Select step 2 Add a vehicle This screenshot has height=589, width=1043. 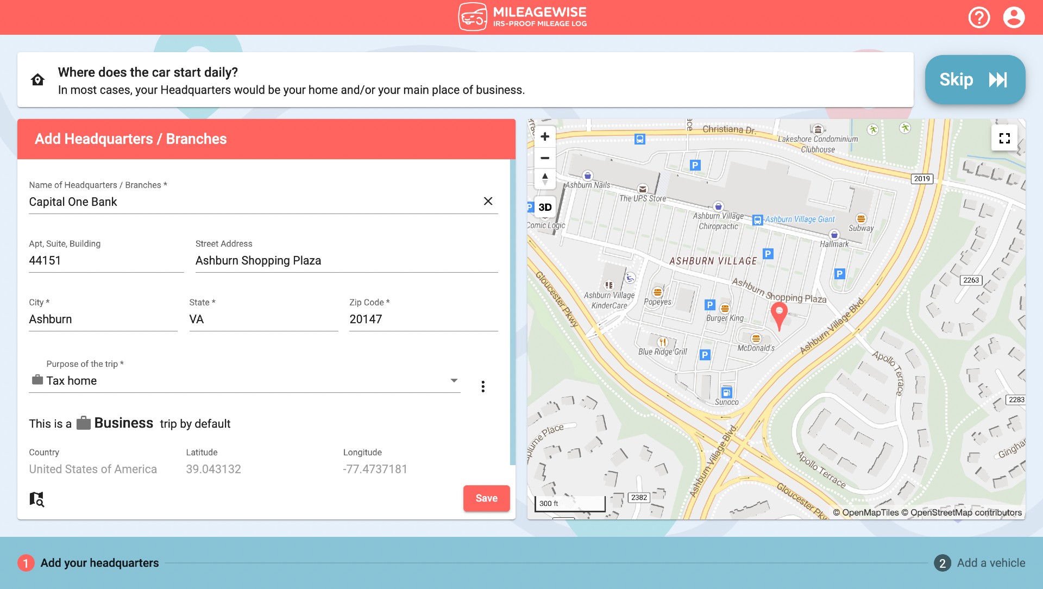pyautogui.click(x=979, y=563)
